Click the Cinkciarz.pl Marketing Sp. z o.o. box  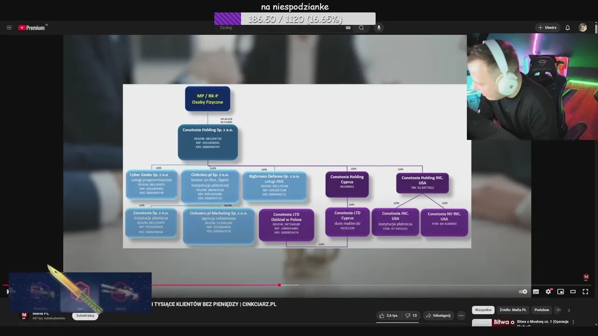click(x=219, y=225)
